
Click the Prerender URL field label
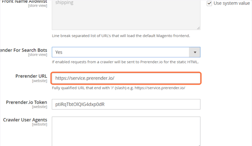point(31,76)
